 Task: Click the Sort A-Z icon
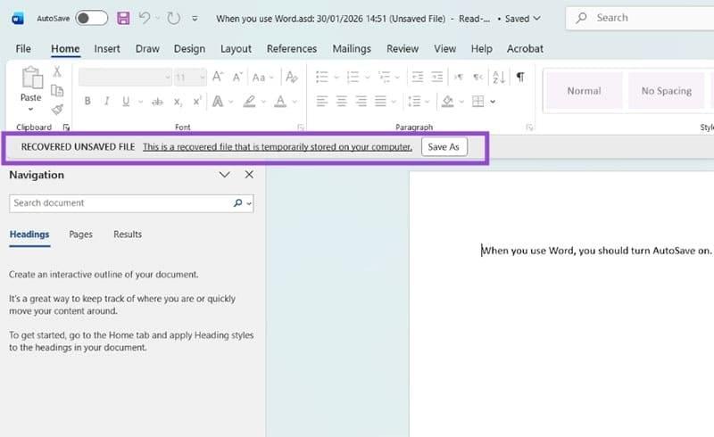pyautogui.click(x=499, y=78)
